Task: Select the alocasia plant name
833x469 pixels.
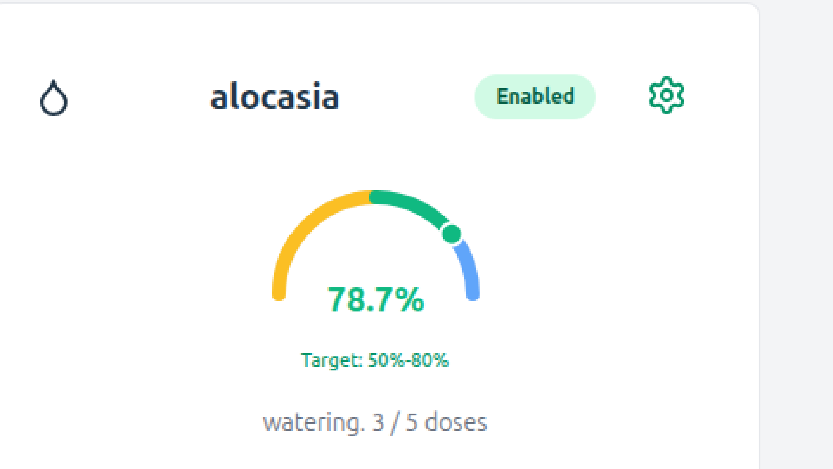Action: (x=275, y=96)
